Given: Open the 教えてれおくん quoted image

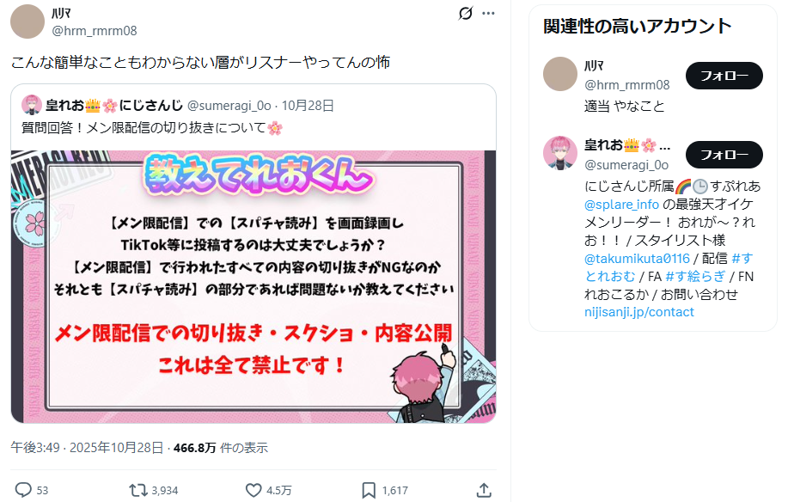Looking at the screenshot, I should (x=254, y=286).
